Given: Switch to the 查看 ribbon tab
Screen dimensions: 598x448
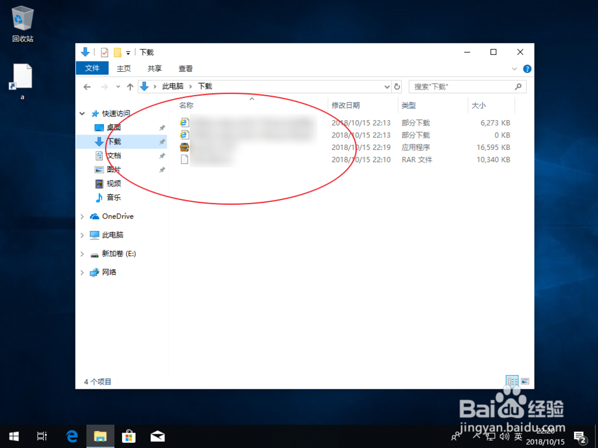Looking at the screenshot, I should pyautogui.click(x=185, y=68).
